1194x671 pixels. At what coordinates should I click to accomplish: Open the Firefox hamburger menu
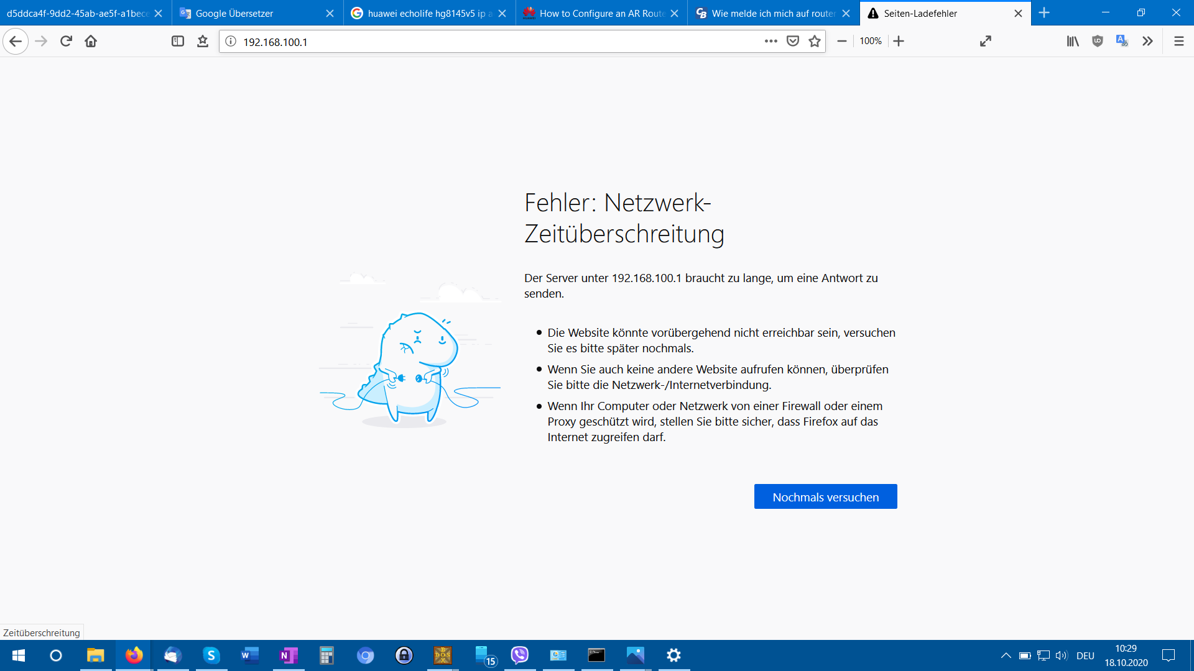(x=1178, y=41)
